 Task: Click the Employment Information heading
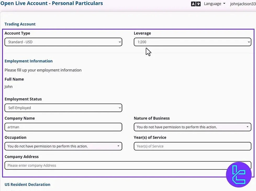(x=29, y=61)
